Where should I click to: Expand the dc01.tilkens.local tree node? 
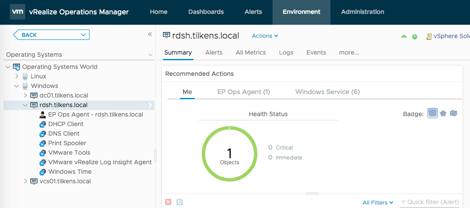26,95
